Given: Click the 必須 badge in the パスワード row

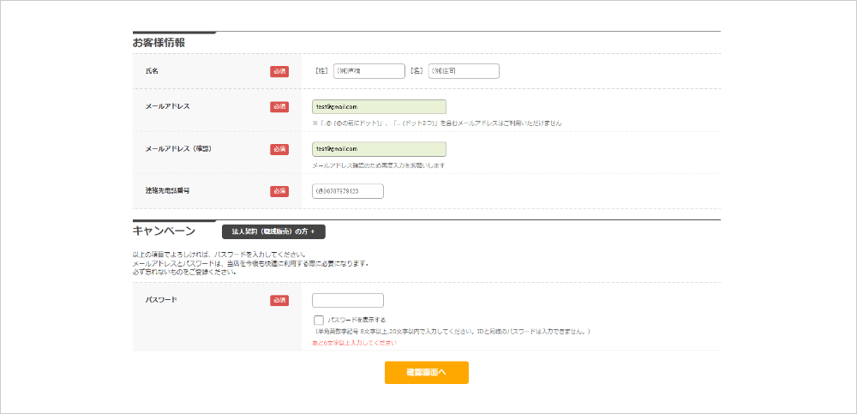Looking at the screenshot, I should [279, 300].
